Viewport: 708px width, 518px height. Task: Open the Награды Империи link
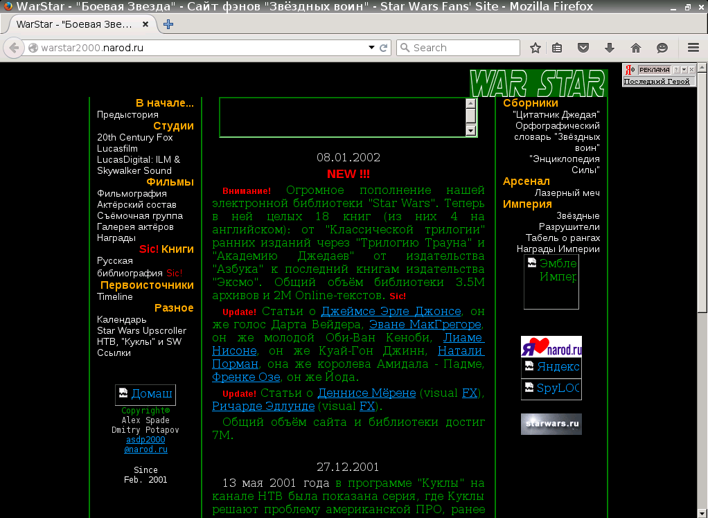[x=558, y=249]
